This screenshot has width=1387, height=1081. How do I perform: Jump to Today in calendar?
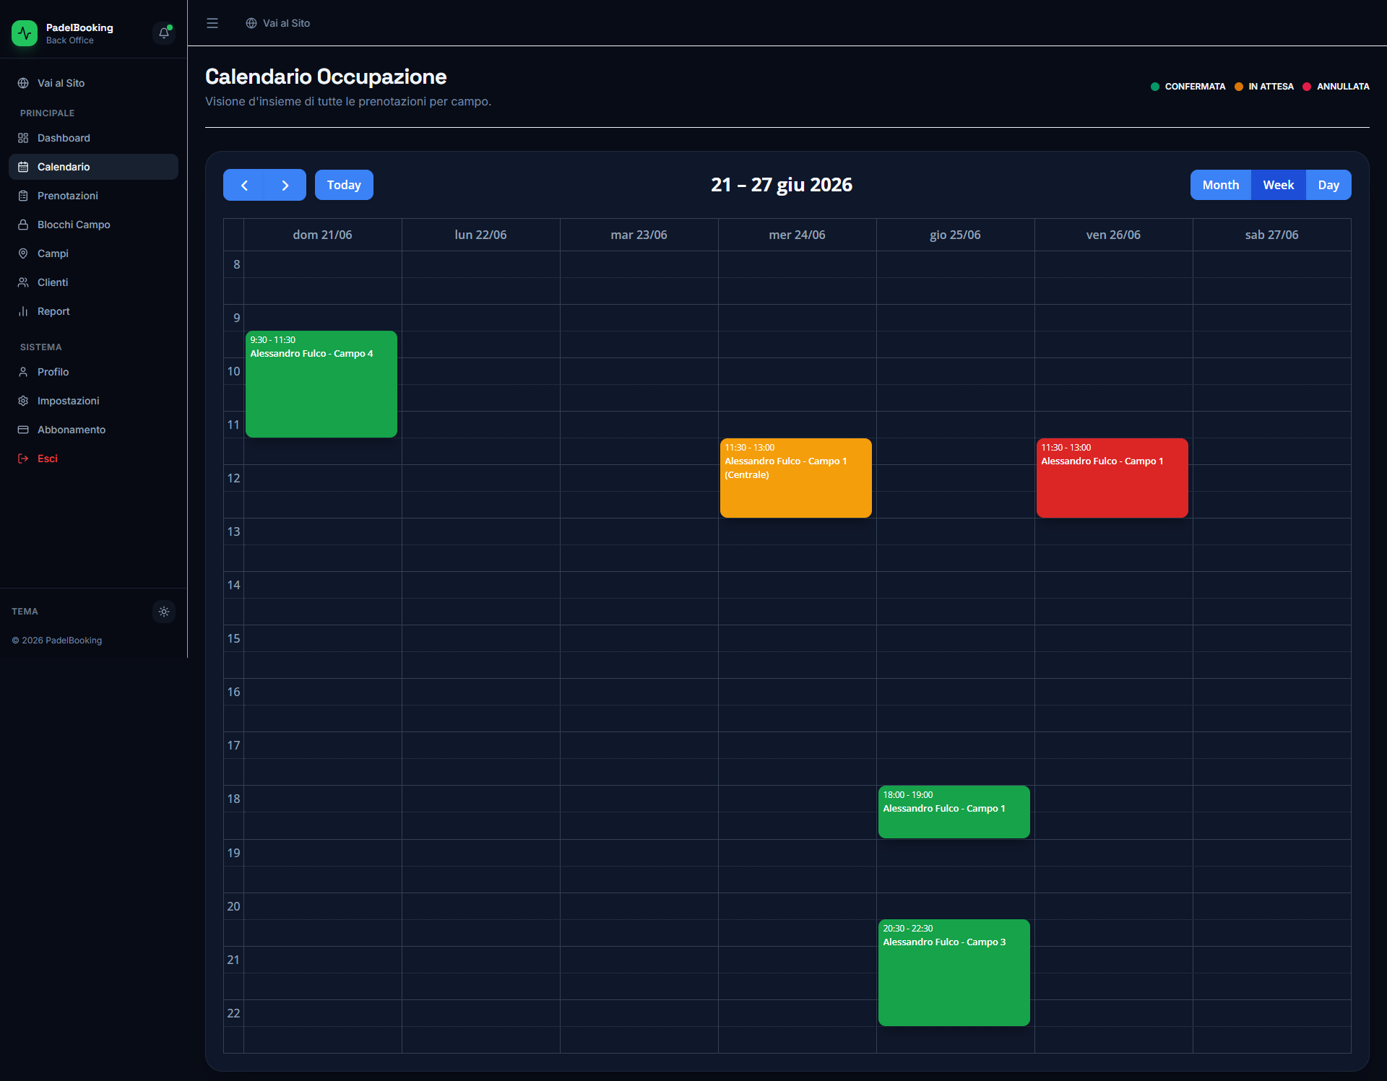pos(344,185)
